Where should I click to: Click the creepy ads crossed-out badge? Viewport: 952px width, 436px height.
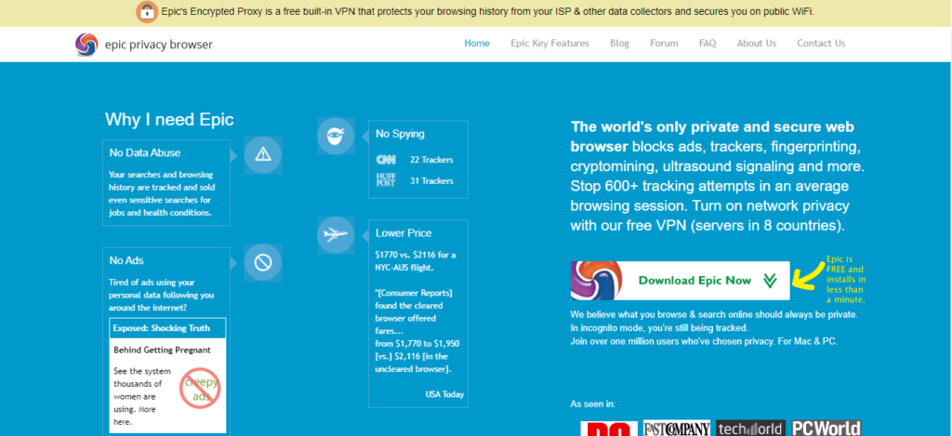[200, 390]
